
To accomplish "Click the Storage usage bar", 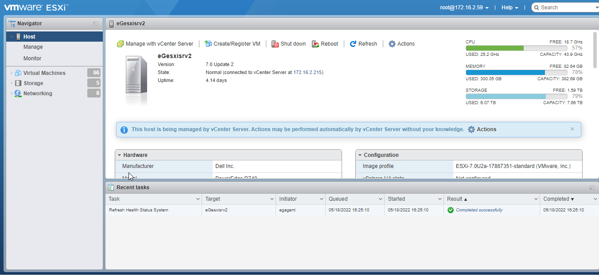I will [x=517, y=96].
